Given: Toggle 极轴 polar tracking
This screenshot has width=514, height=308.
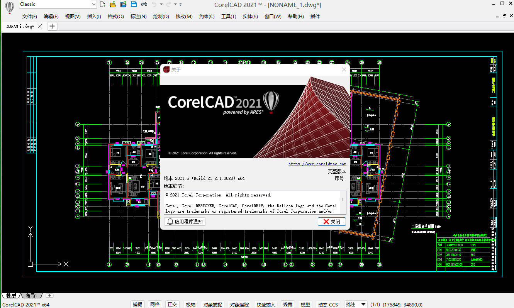Looking at the screenshot, I should [x=190, y=304].
